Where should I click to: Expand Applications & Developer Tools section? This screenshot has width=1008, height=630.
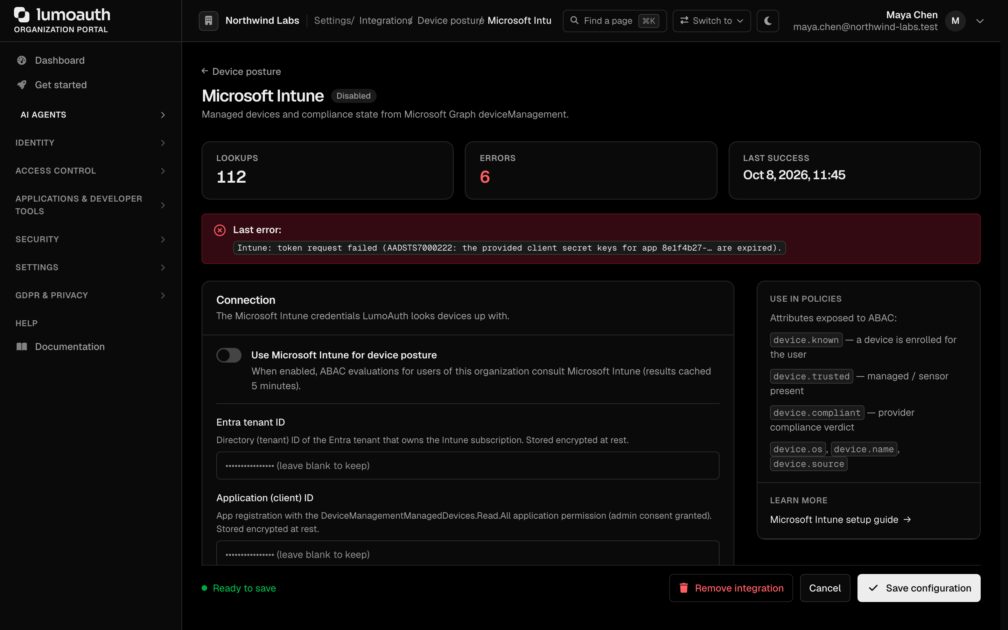coord(91,205)
